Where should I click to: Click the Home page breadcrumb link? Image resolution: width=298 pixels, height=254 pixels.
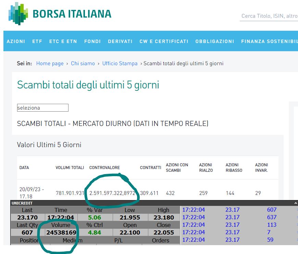(x=50, y=63)
